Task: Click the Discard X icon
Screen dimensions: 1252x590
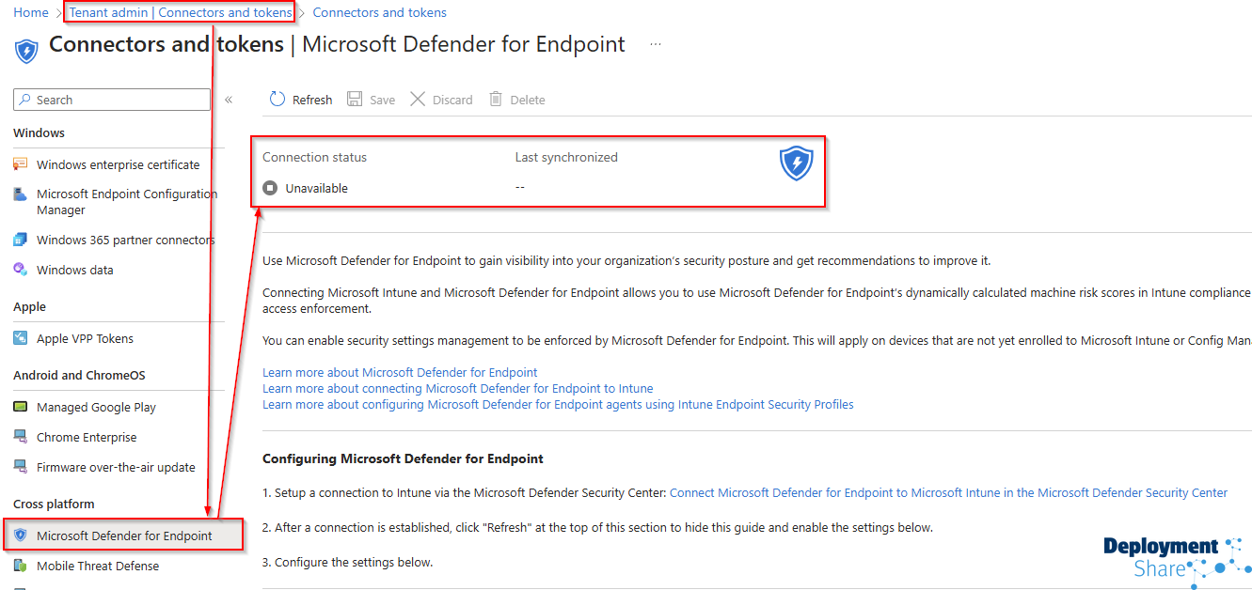Action: [x=418, y=100]
